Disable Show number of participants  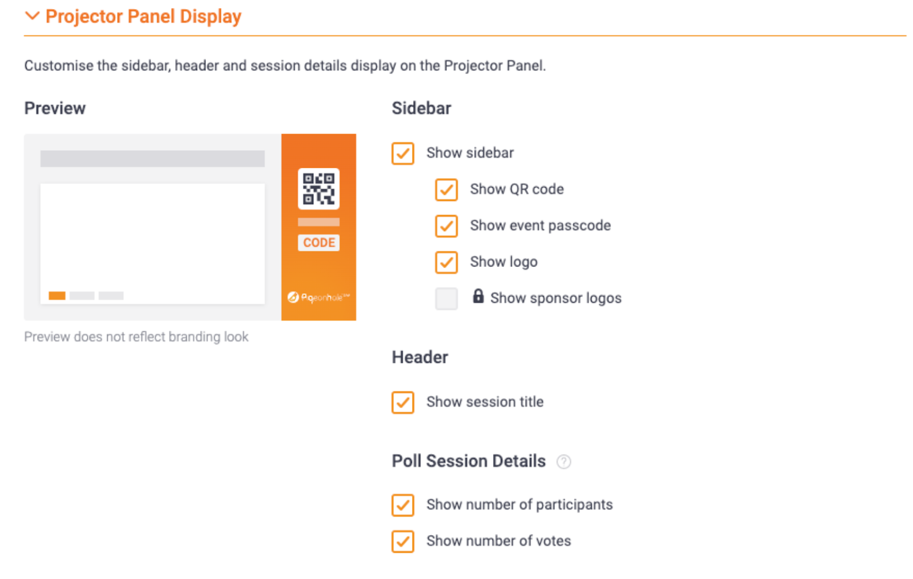[x=402, y=505]
